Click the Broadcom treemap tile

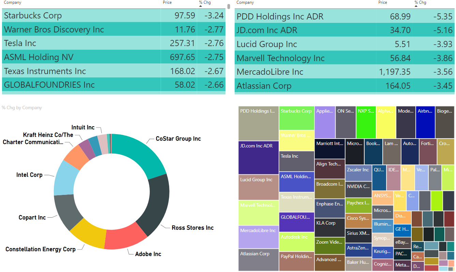coord(329,189)
